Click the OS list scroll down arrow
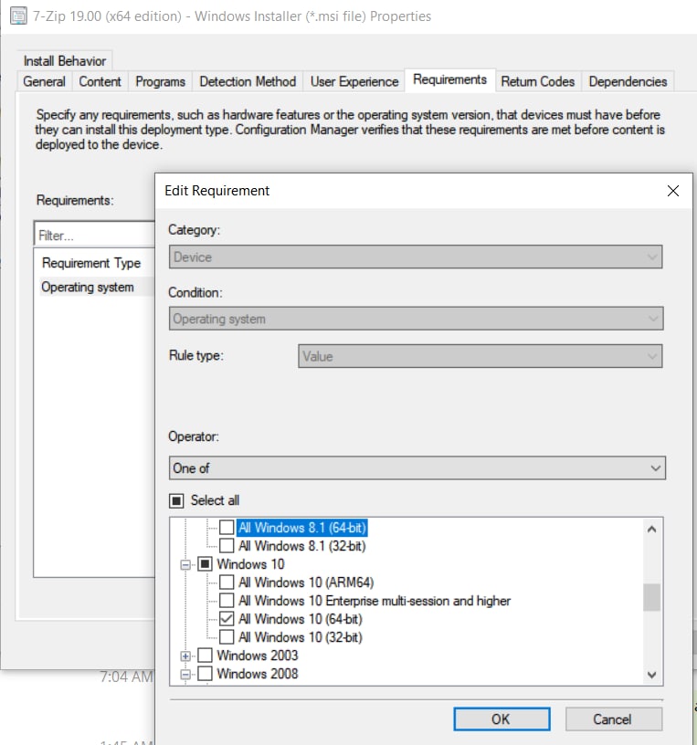 click(x=652, y=675)
